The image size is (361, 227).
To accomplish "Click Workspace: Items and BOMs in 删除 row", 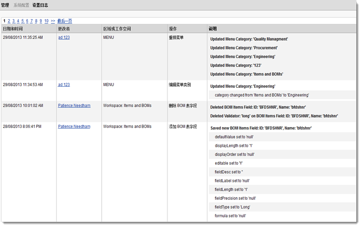I will 127,106.
